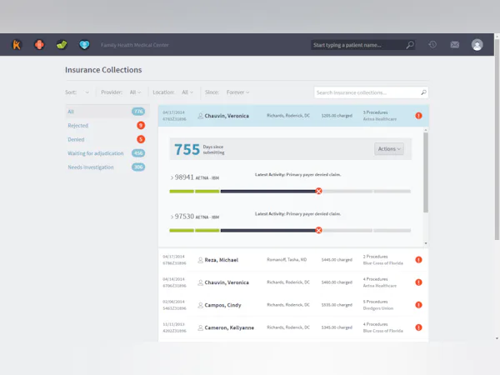
Task: Click the 755 days since submitting value
Action: pos(187,149)
